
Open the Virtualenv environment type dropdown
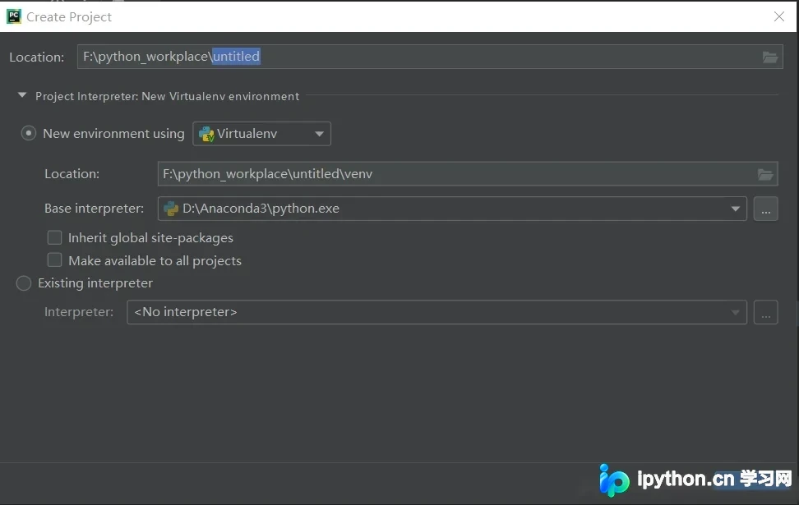coord(262,134)
